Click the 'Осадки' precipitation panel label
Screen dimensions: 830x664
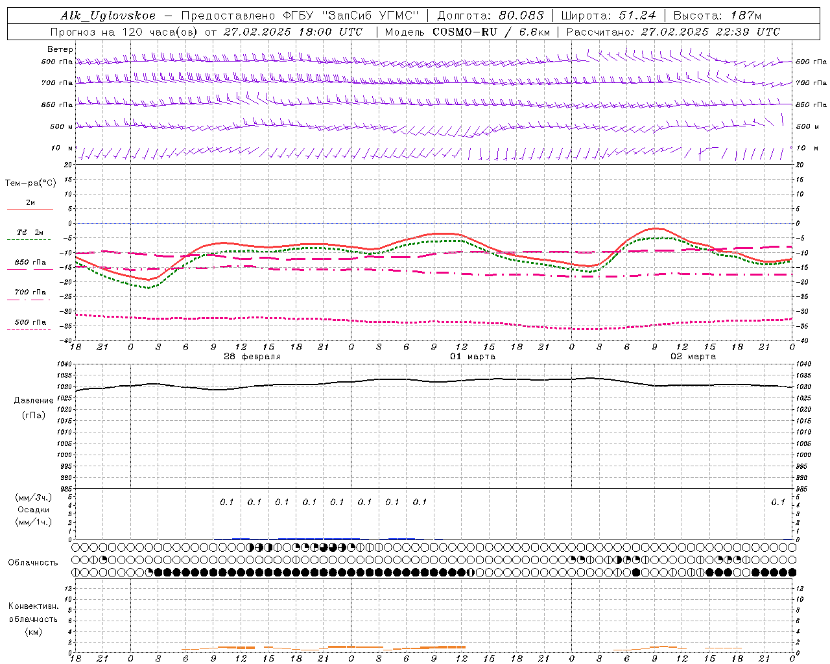34,510
